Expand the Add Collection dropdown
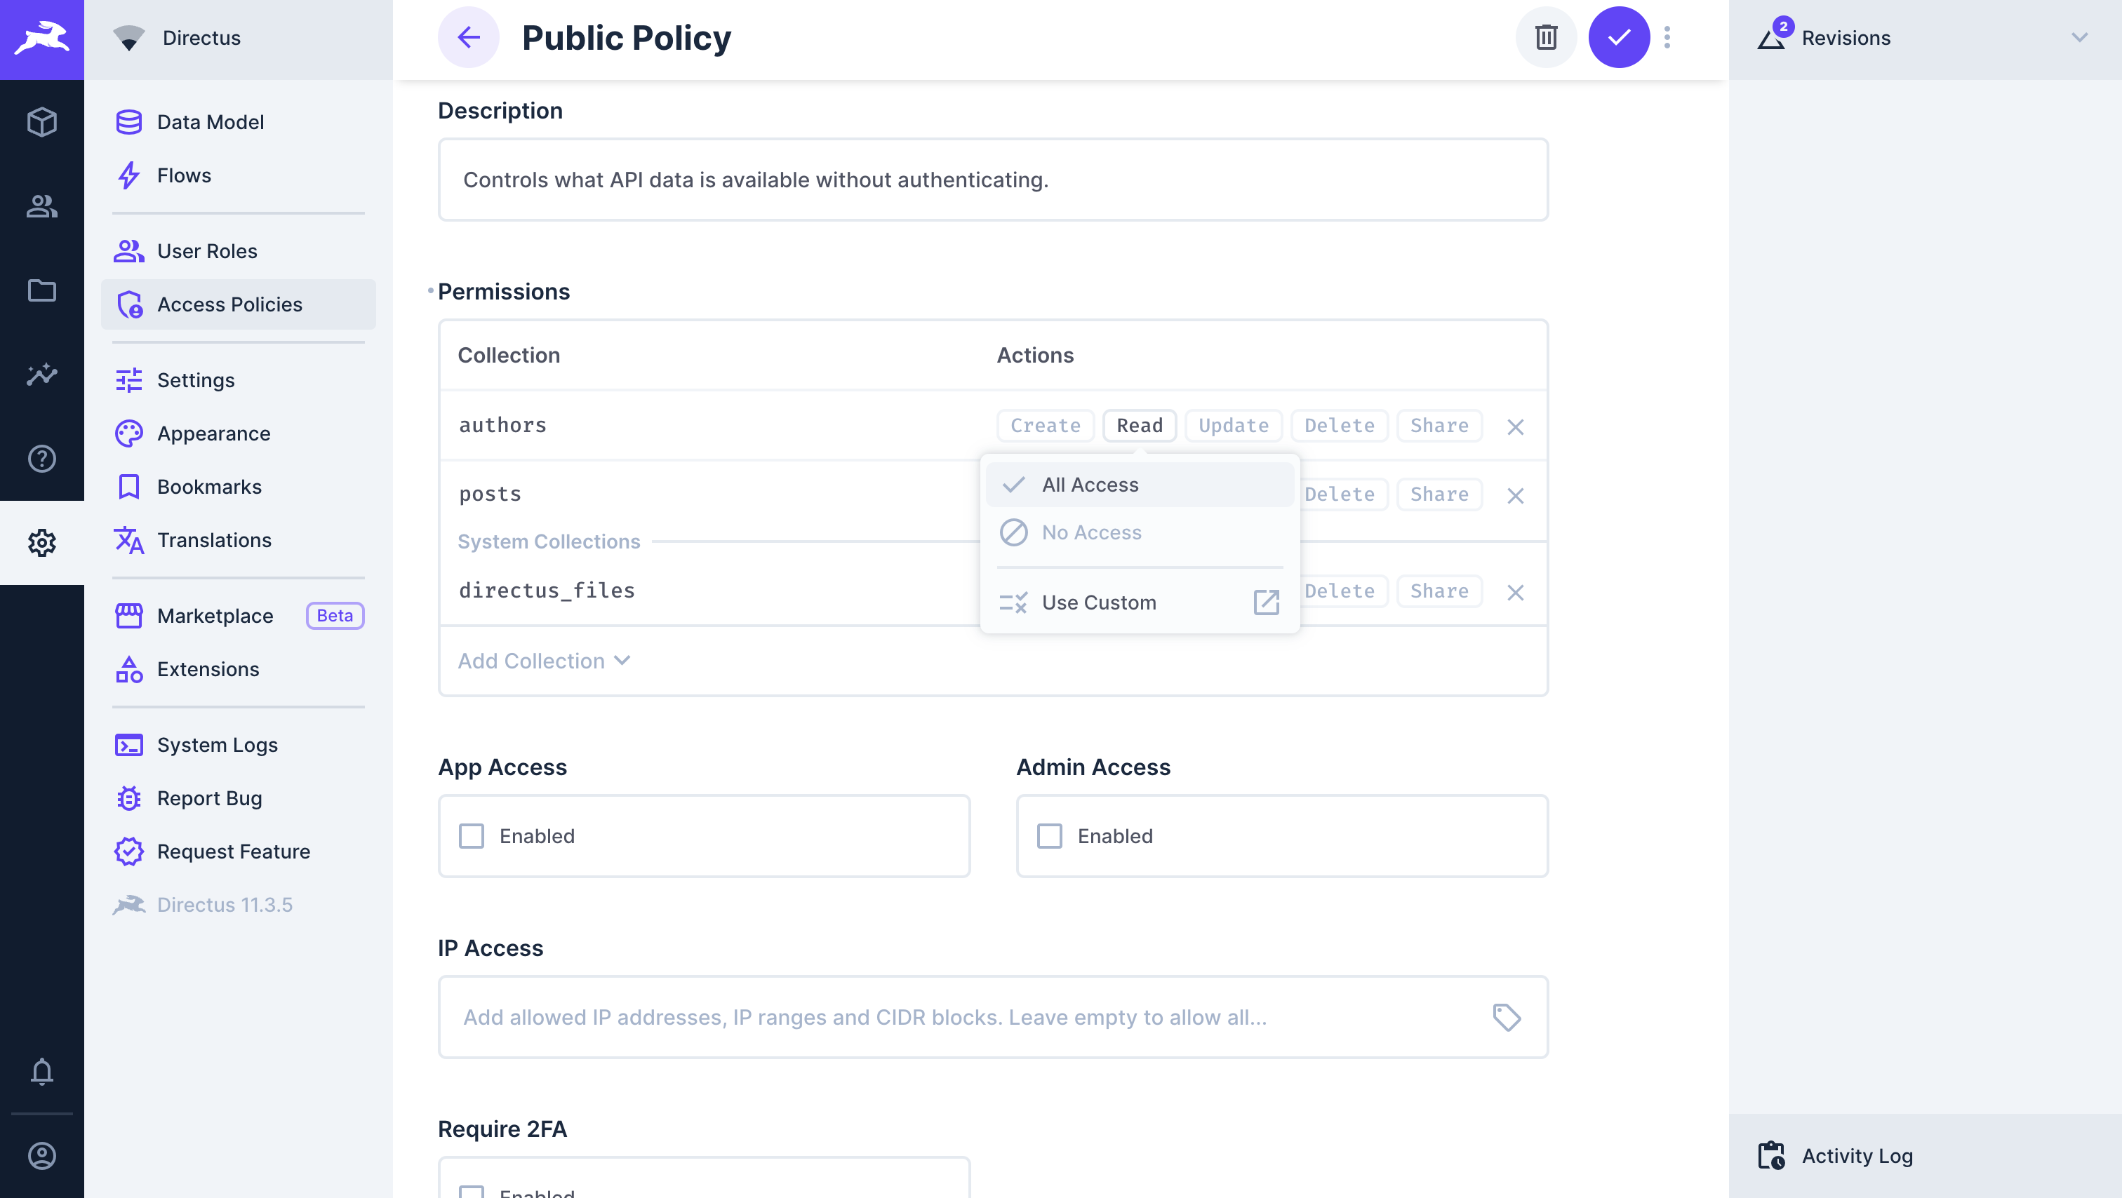Screen dimensions: 2122x1198 pyautogui.click(x=544, y=660)
